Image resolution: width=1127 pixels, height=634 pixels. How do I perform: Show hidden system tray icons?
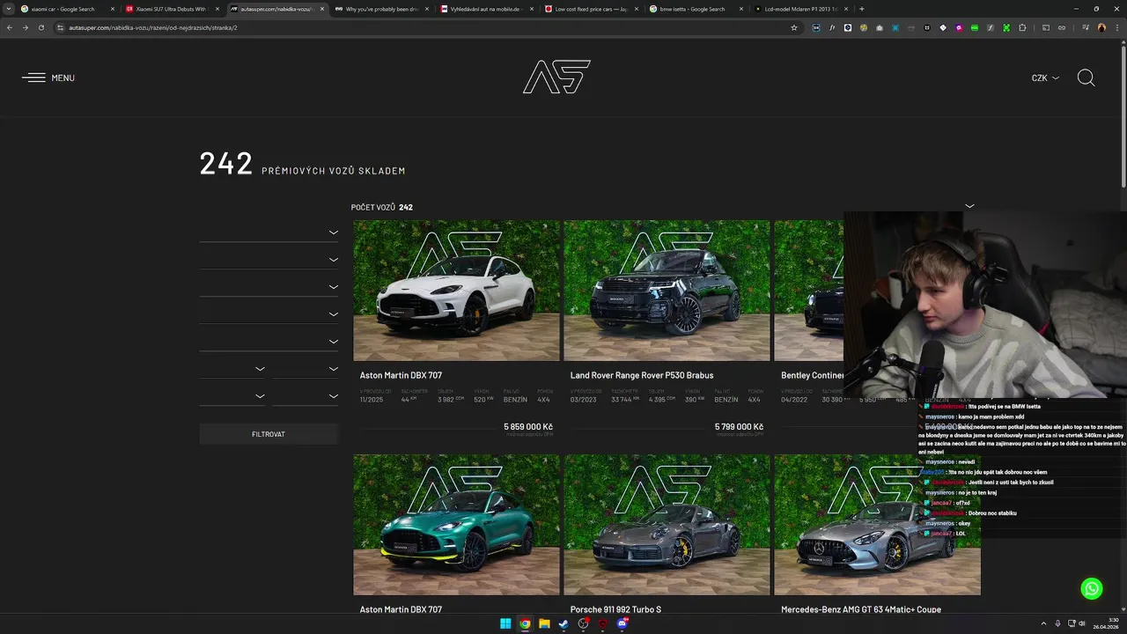[1043, 623]
